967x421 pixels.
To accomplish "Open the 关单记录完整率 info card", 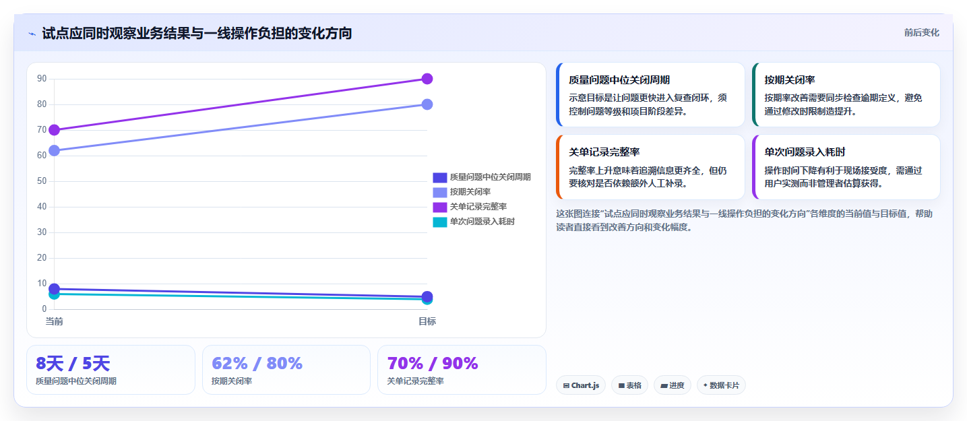I will 650,167.
